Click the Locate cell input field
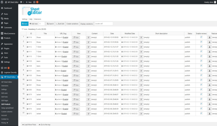Viewport: 217px width, 126px height. [103, 24]
